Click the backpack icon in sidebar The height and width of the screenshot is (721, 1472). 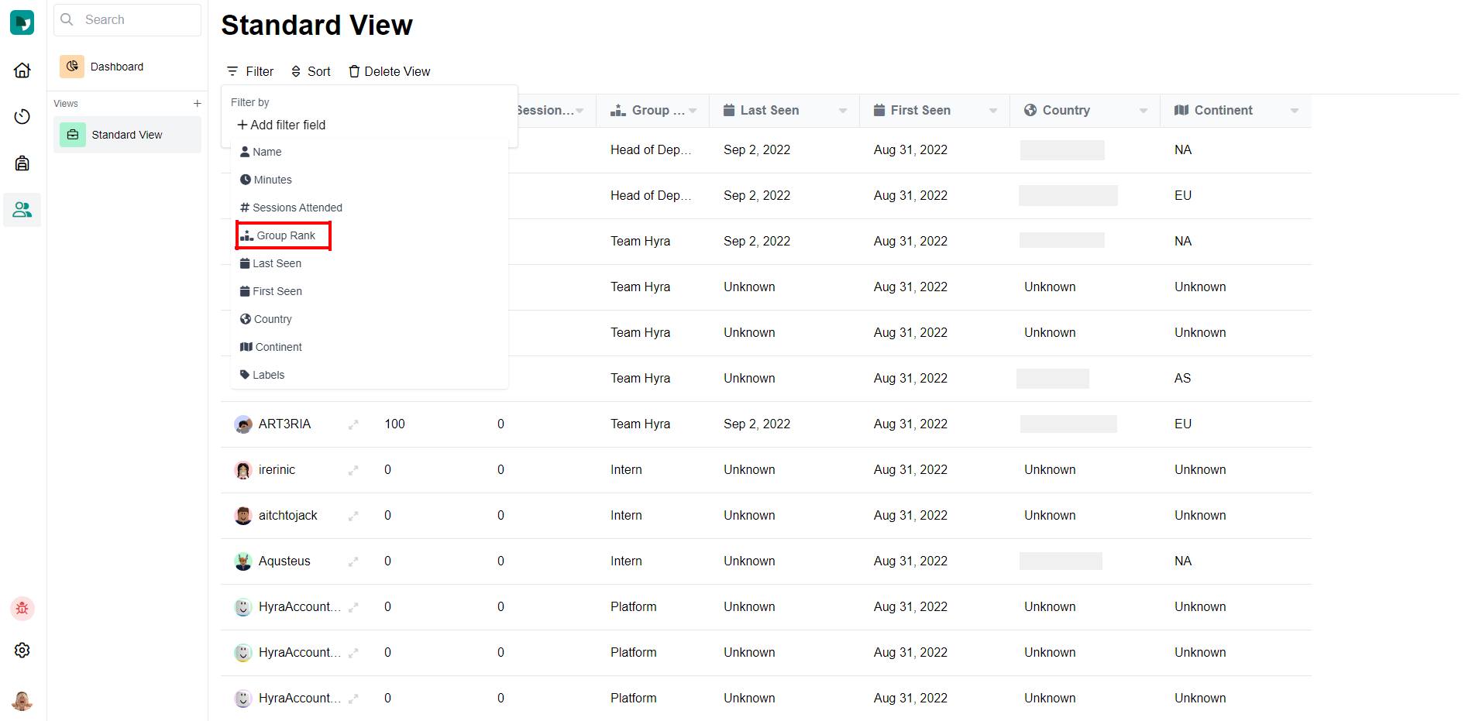(x=22, y=163)
